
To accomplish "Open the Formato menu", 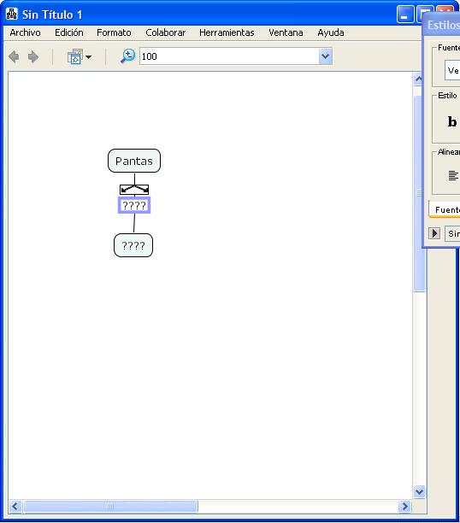I will [x=114, y=32].
